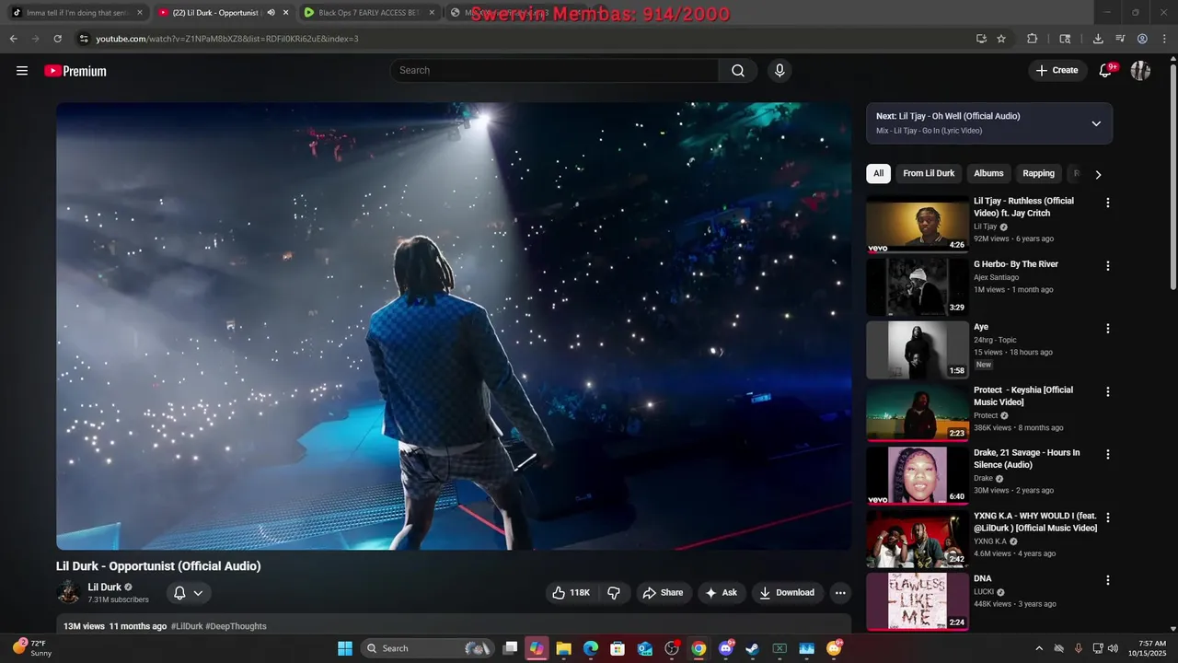Image resolution: width=1178 pixels, height=663 pixels.
Task: Open Discord from taskbar
Action: (x=725, y=648)
